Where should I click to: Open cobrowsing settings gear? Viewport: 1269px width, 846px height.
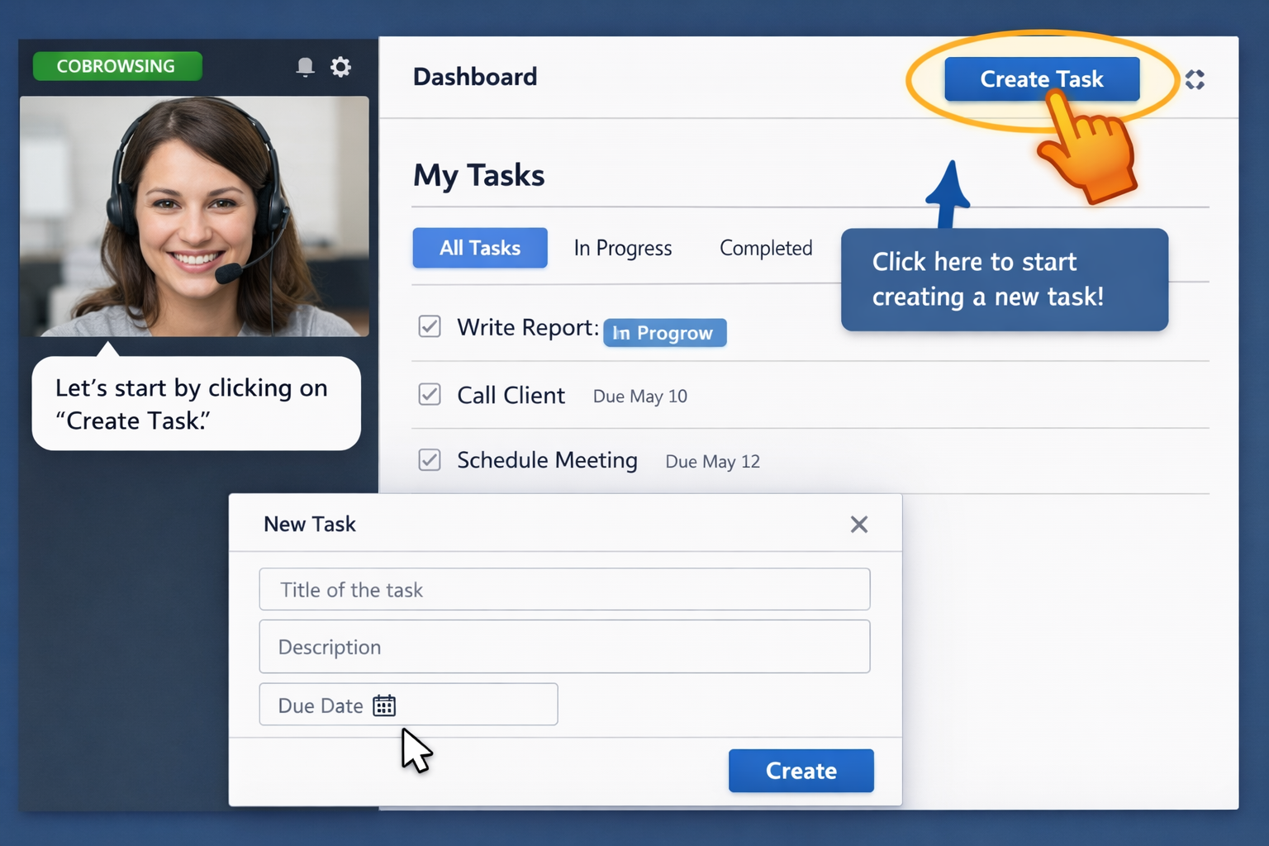[x=340, y=67]
